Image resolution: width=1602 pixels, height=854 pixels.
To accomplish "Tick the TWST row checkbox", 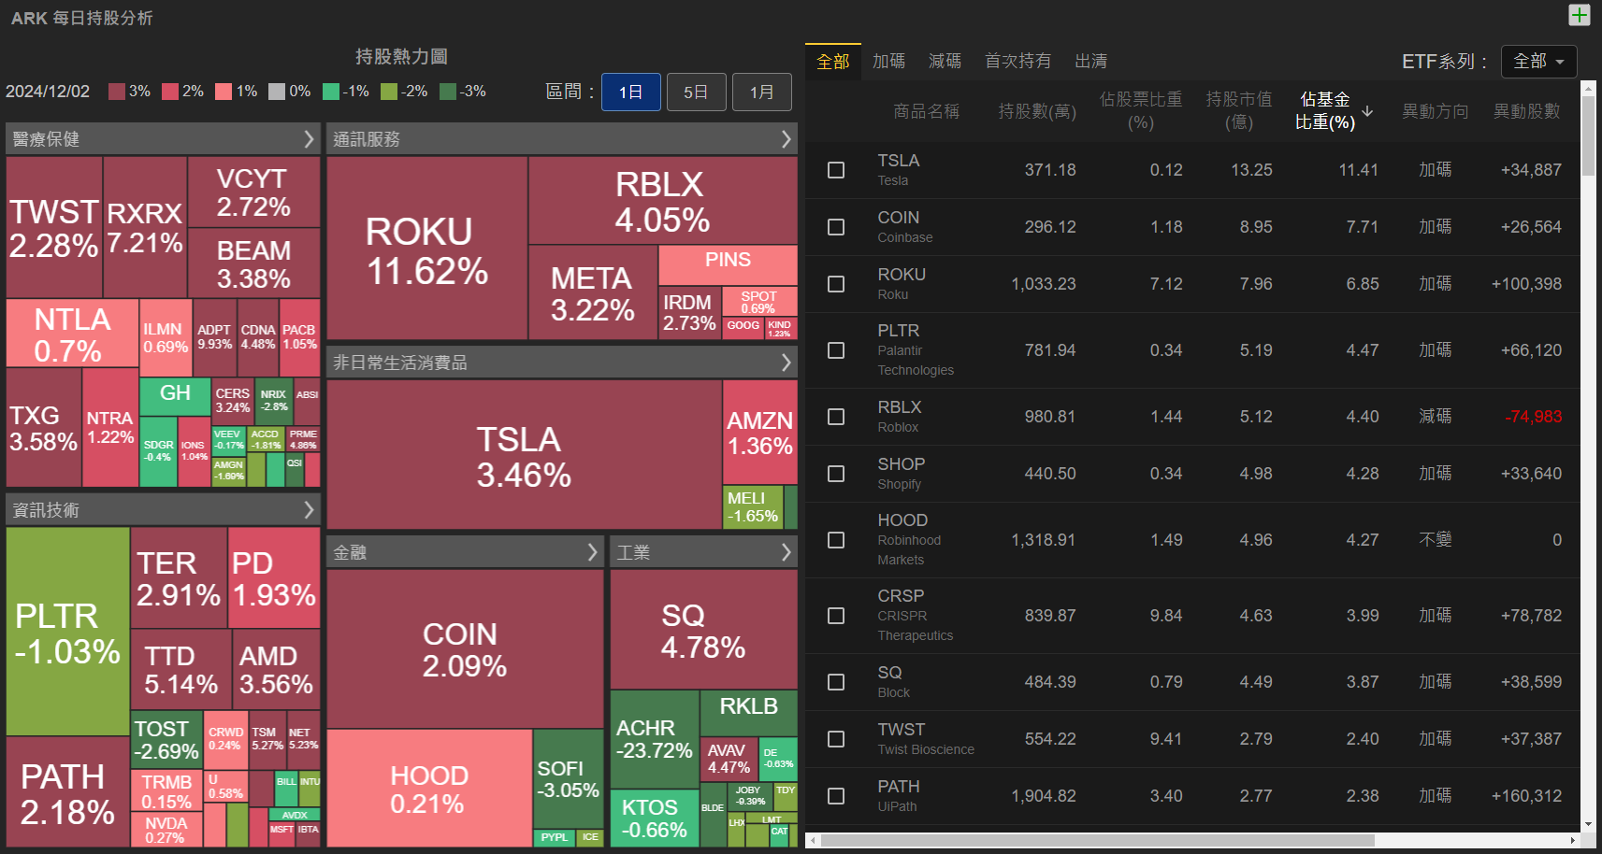I will tap(836, 739).
